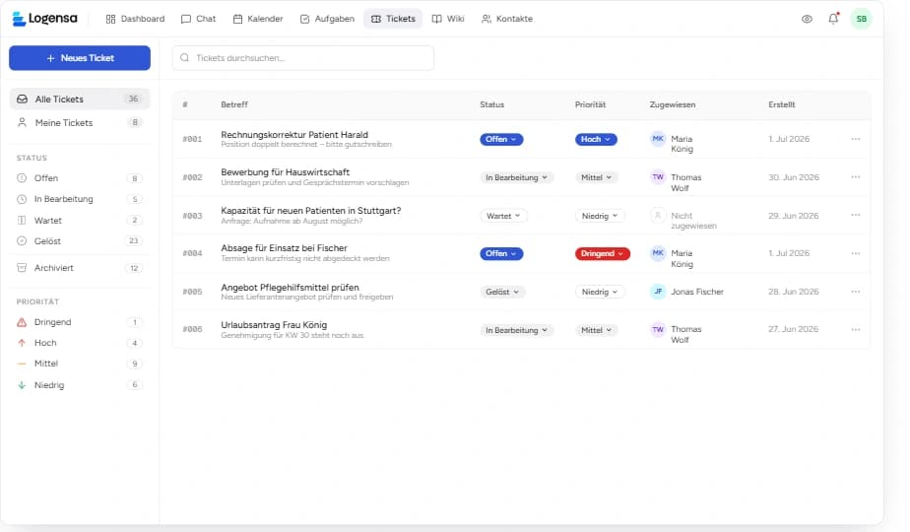Screen dimensions: 910x532
Task: Open more options for ticket #004
Action: coord(856,253)
